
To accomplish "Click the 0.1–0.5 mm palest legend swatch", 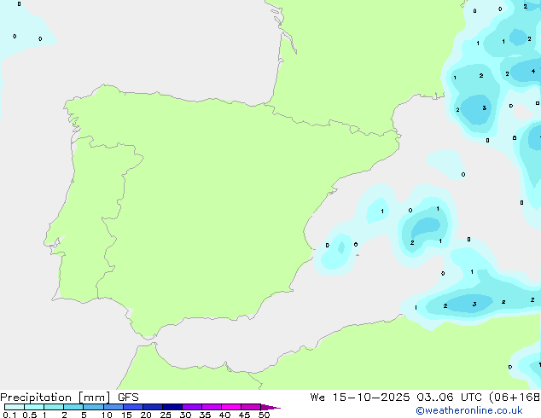I will pyautogui.click(x=15, y=407).
